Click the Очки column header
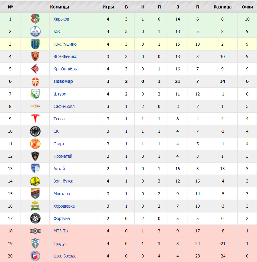 tap(247, 7)
